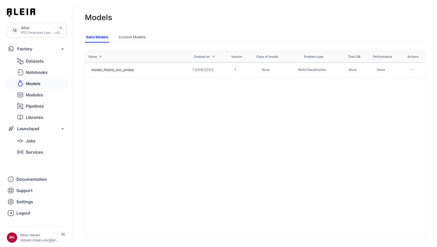The height and width of the screenshot is (247, 437).
Task: Open the Datasets icon in sidebar
Action: [x=20, y=61]
